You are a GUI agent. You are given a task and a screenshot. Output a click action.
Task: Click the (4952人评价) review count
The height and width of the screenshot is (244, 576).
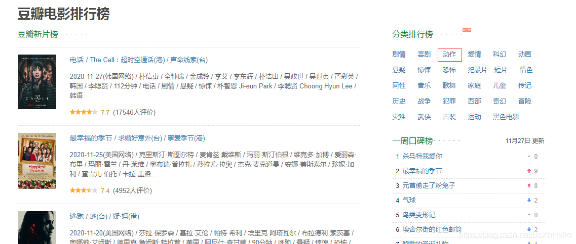point(132,190)
